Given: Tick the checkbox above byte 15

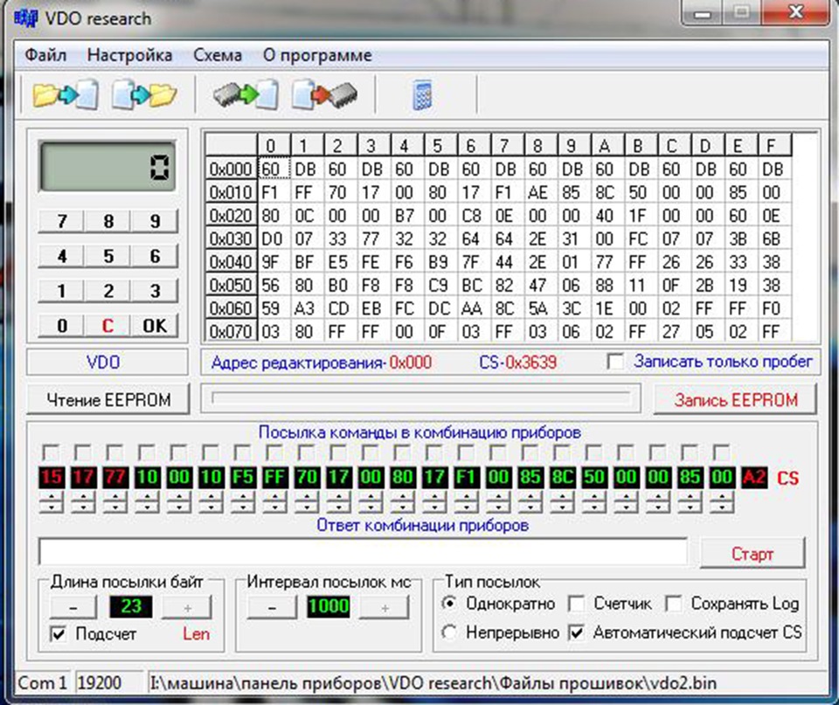Looking at the screenshot, I should pos(51,453).
